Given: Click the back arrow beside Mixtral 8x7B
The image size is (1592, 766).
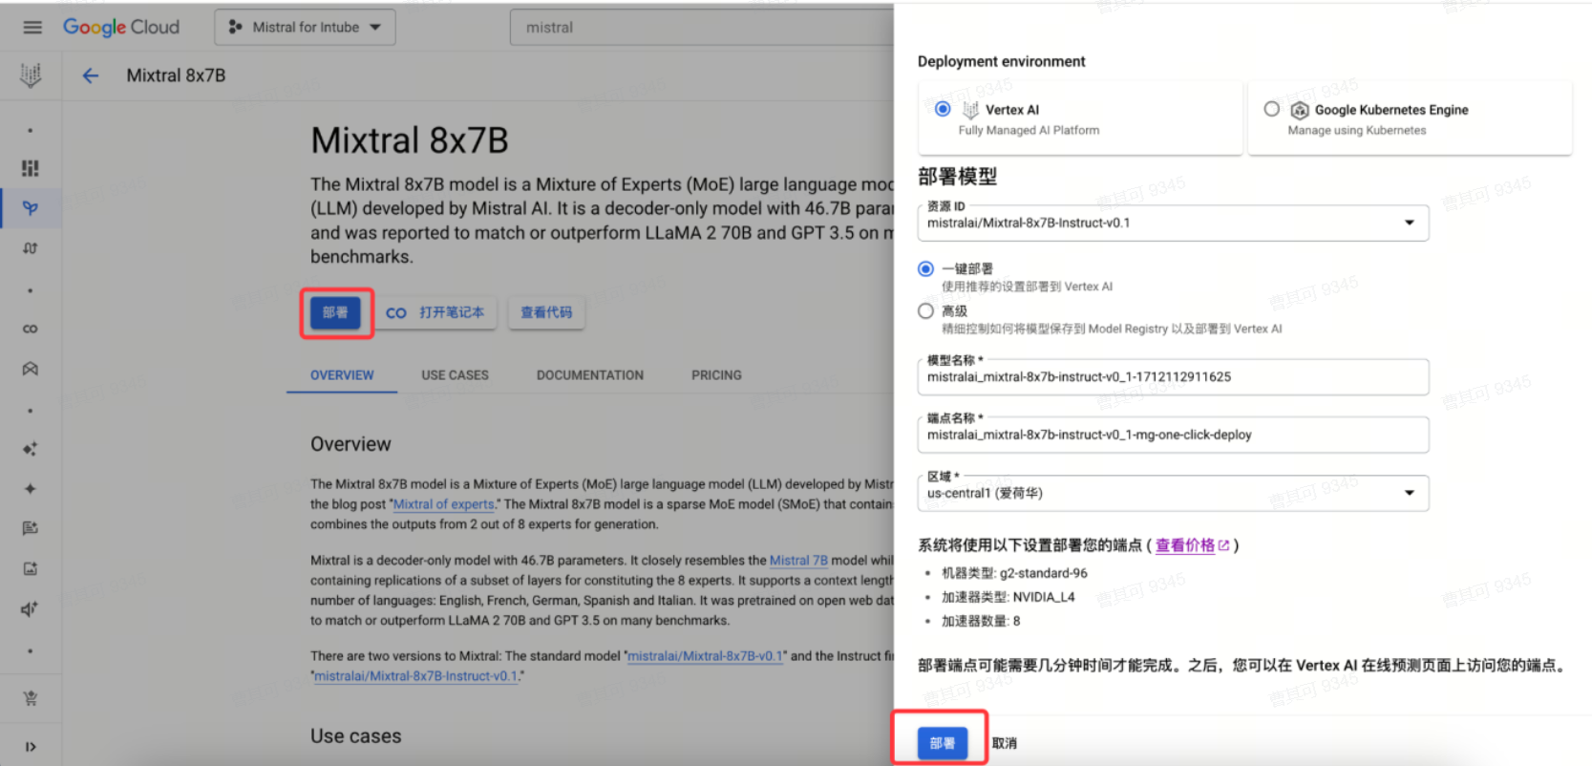Looking at the screenshot, I should [91, 75].
